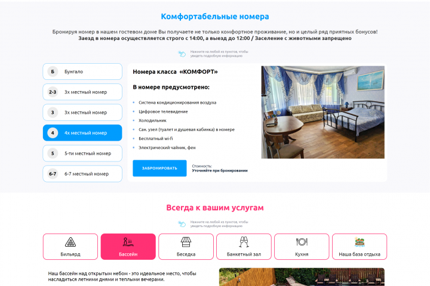The width and height of the screenshot is (430, 286).
Task: Click the Холодильник list item
Action: coord(152,120)
